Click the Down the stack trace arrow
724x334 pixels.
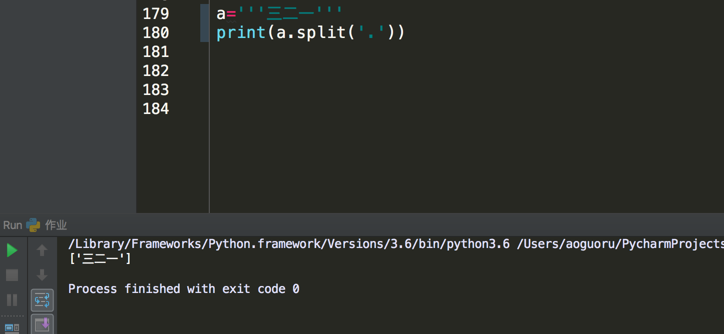pyautogui.click(x=42, y=274)
